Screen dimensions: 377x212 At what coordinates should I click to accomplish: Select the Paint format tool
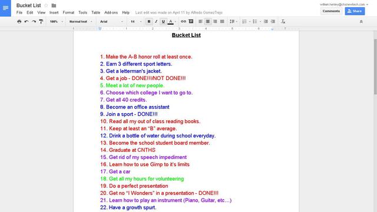coord(41,22)
